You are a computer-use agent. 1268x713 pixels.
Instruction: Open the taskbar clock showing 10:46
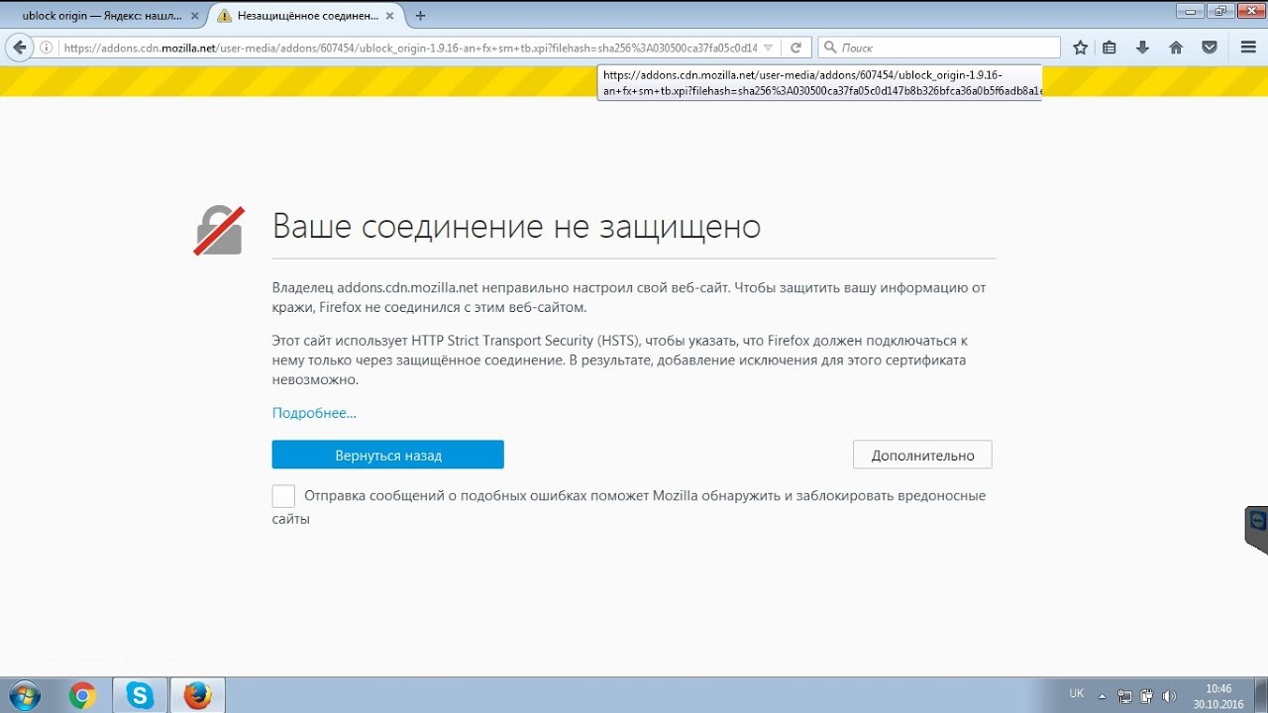[x=1218, y=696]
